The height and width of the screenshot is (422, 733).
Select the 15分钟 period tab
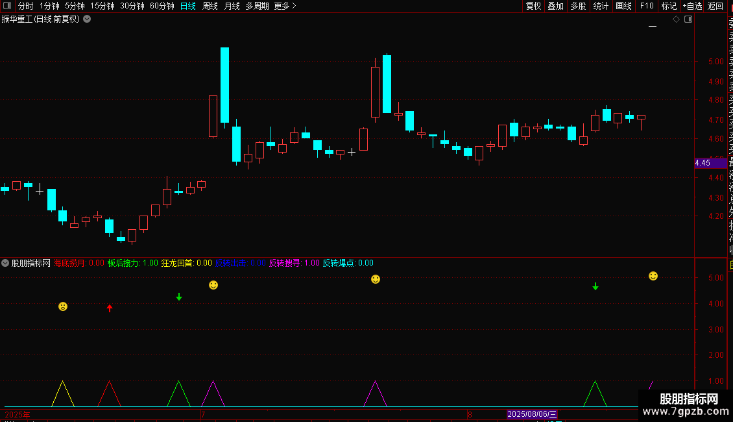pos(102,6)
